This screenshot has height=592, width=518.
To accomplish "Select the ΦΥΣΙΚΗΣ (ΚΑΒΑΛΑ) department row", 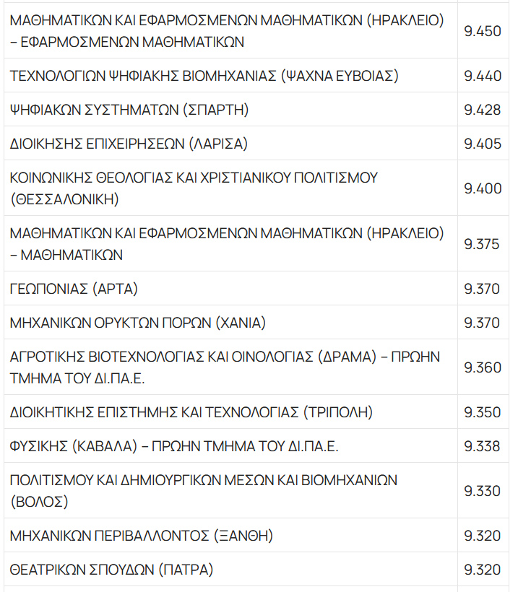I will 174,446.
